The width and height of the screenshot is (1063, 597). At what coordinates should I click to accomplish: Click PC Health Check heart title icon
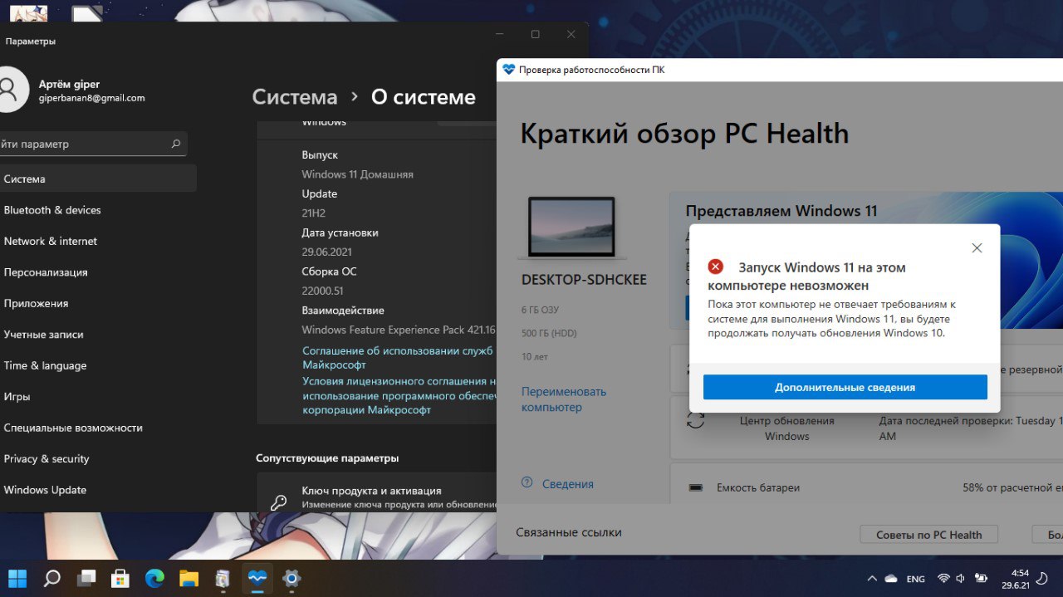pyautogui.click(x=509, y=70)
